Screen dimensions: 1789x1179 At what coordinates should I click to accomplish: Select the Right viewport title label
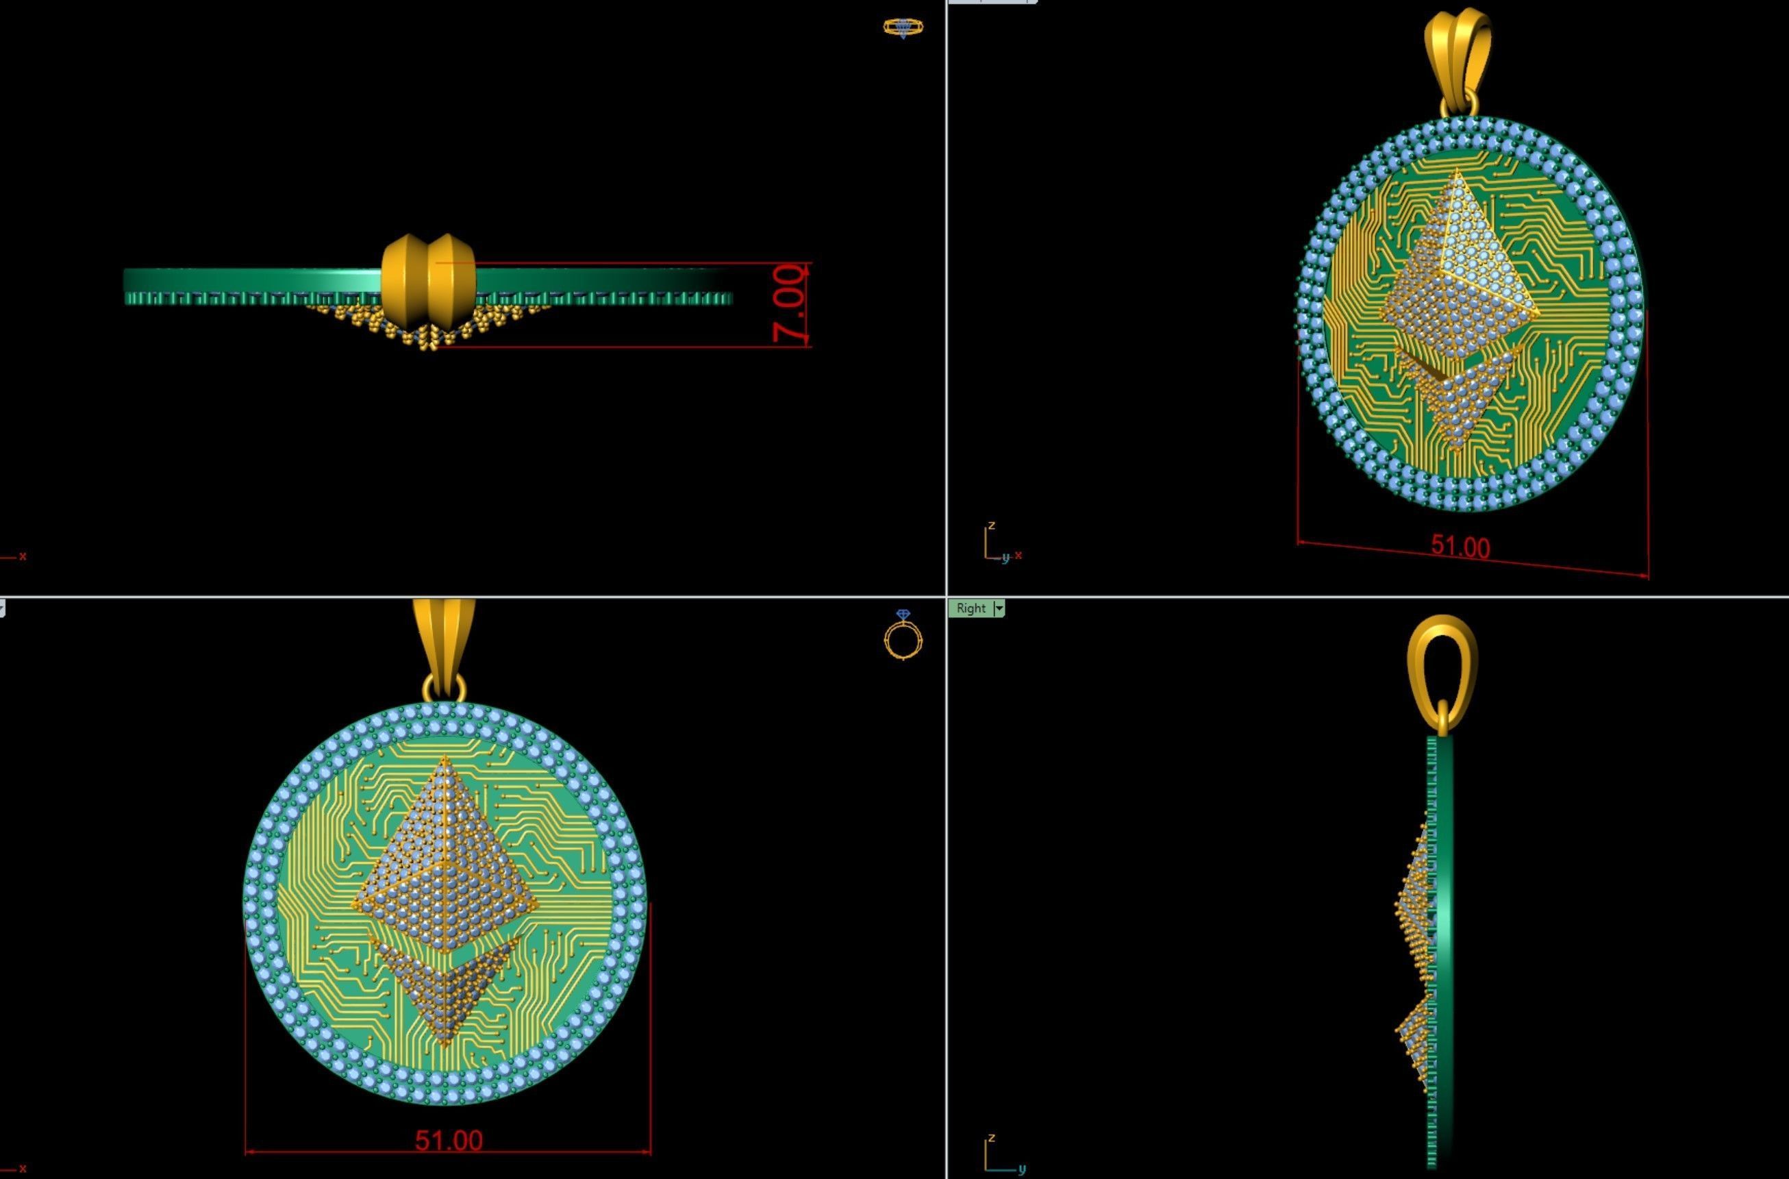(x=971, y=608)
